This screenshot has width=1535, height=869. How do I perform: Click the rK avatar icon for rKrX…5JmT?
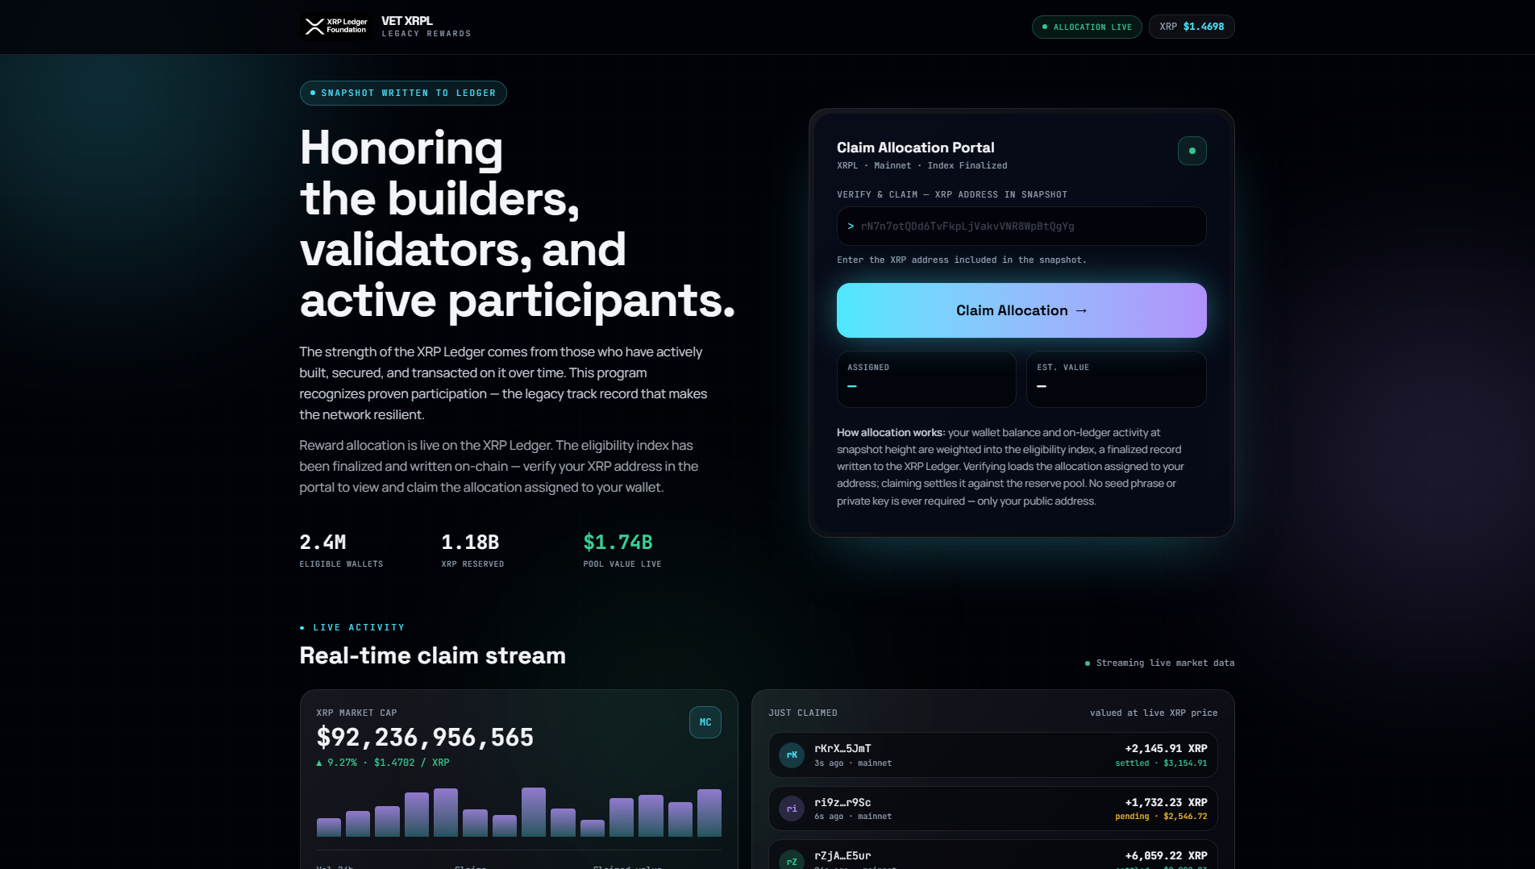coord(792,755)
